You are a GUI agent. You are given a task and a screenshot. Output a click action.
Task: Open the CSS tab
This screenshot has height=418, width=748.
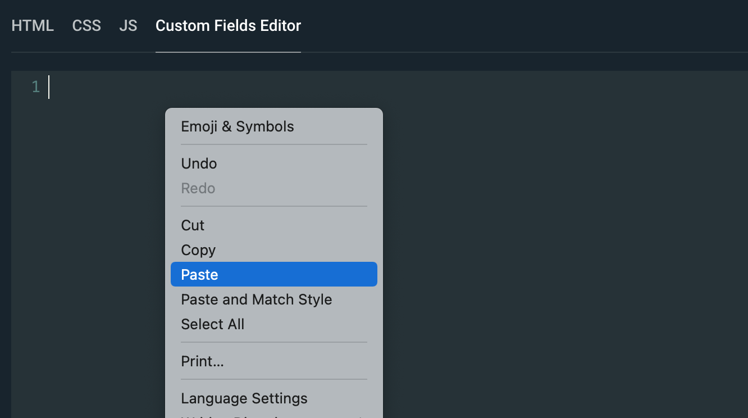(x=86, y=26)
